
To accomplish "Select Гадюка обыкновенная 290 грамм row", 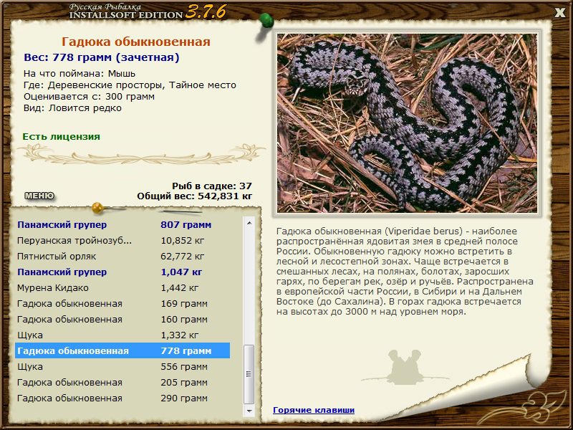I will [x=122, y=398].
